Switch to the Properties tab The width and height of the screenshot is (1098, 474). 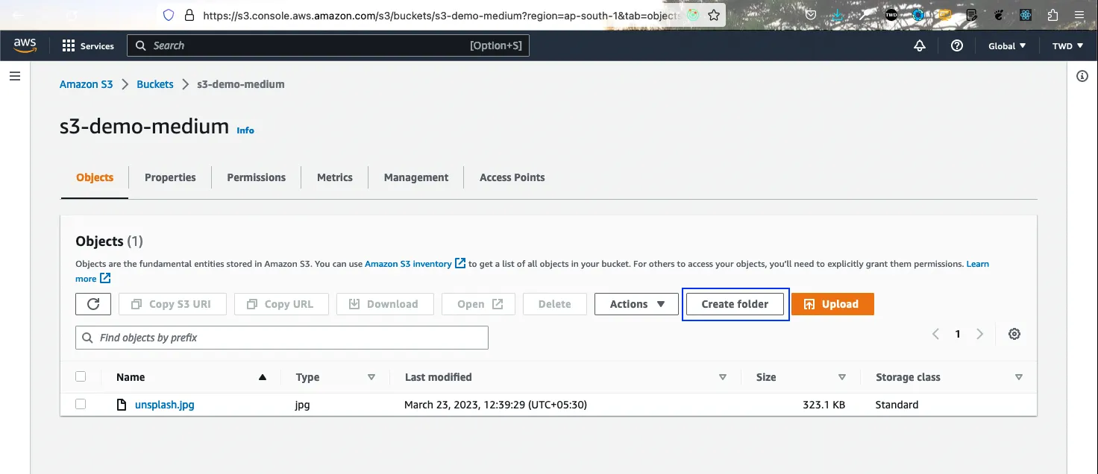(x=170, y=177)
